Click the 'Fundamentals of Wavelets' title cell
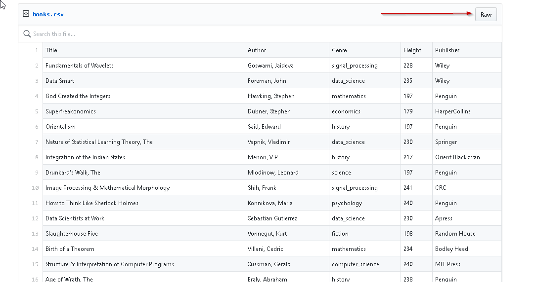 click(x=80, y=66)
